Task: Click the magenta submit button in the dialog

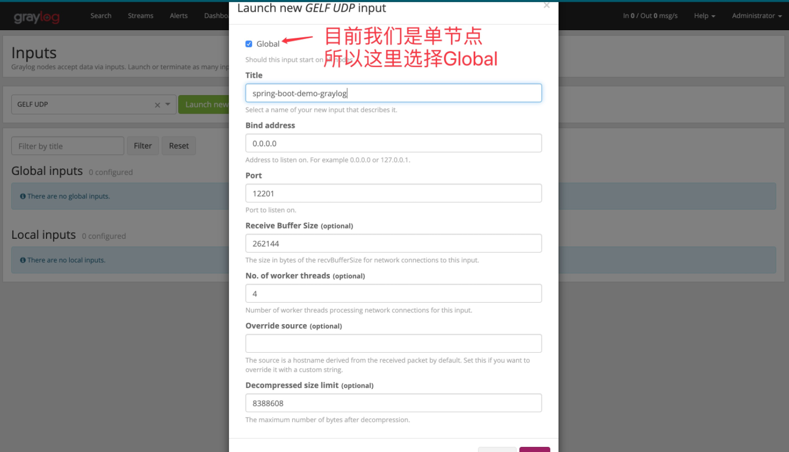Action: (535, 449)
